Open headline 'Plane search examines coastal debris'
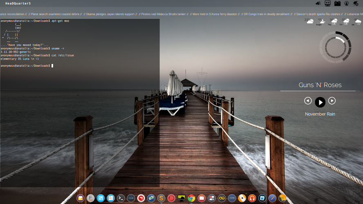 [x=55, y=14]
